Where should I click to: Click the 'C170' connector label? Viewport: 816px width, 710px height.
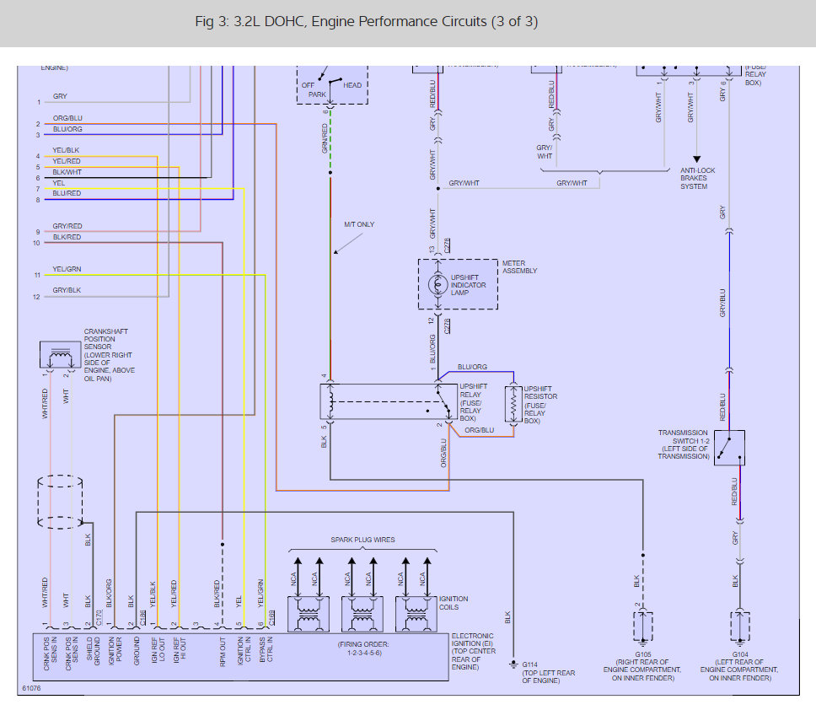pos(99,617)
